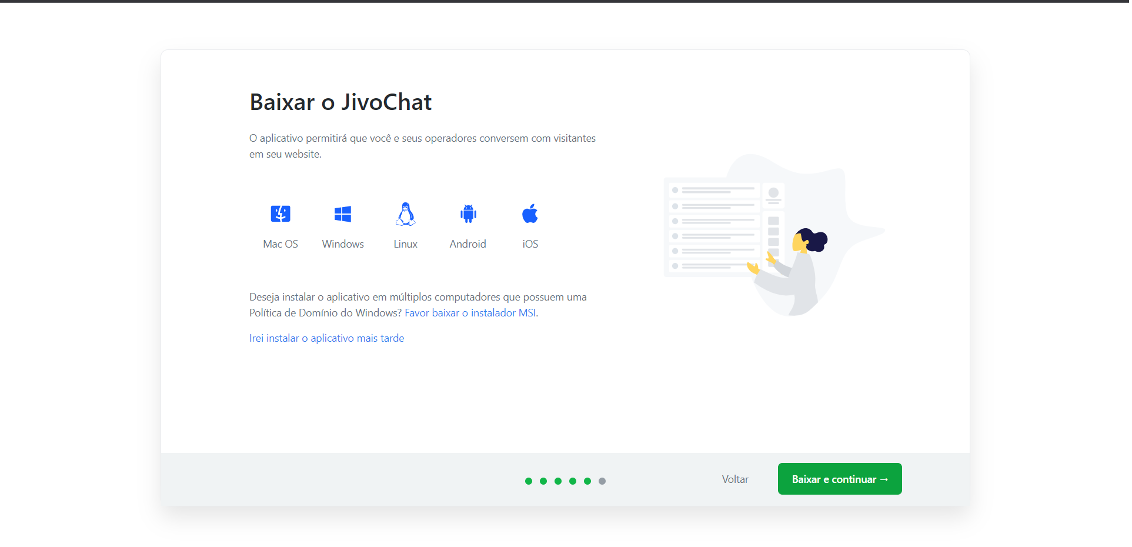The image size is (1132, 547).
Task: Click 'Irei instalar o aplicativo mais tarde'
Action: [x=327, y=338]
